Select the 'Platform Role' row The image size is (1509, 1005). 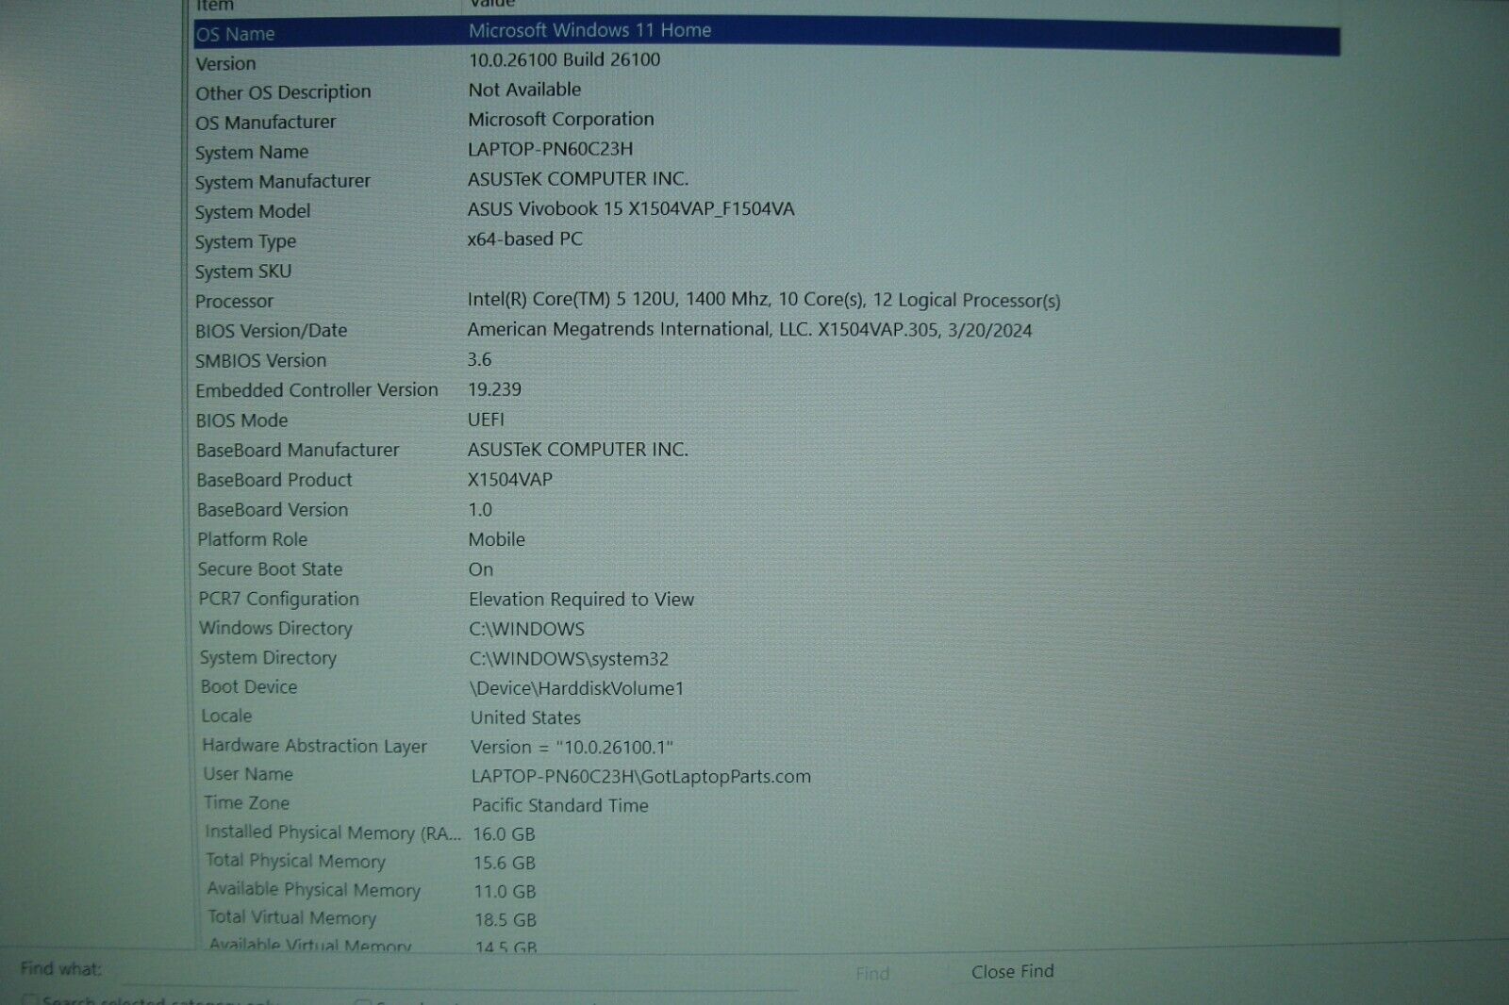(x=252, y=539)
